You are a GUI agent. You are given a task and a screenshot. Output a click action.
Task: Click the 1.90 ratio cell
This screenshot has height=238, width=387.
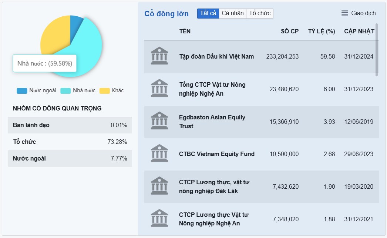[329, 186]
